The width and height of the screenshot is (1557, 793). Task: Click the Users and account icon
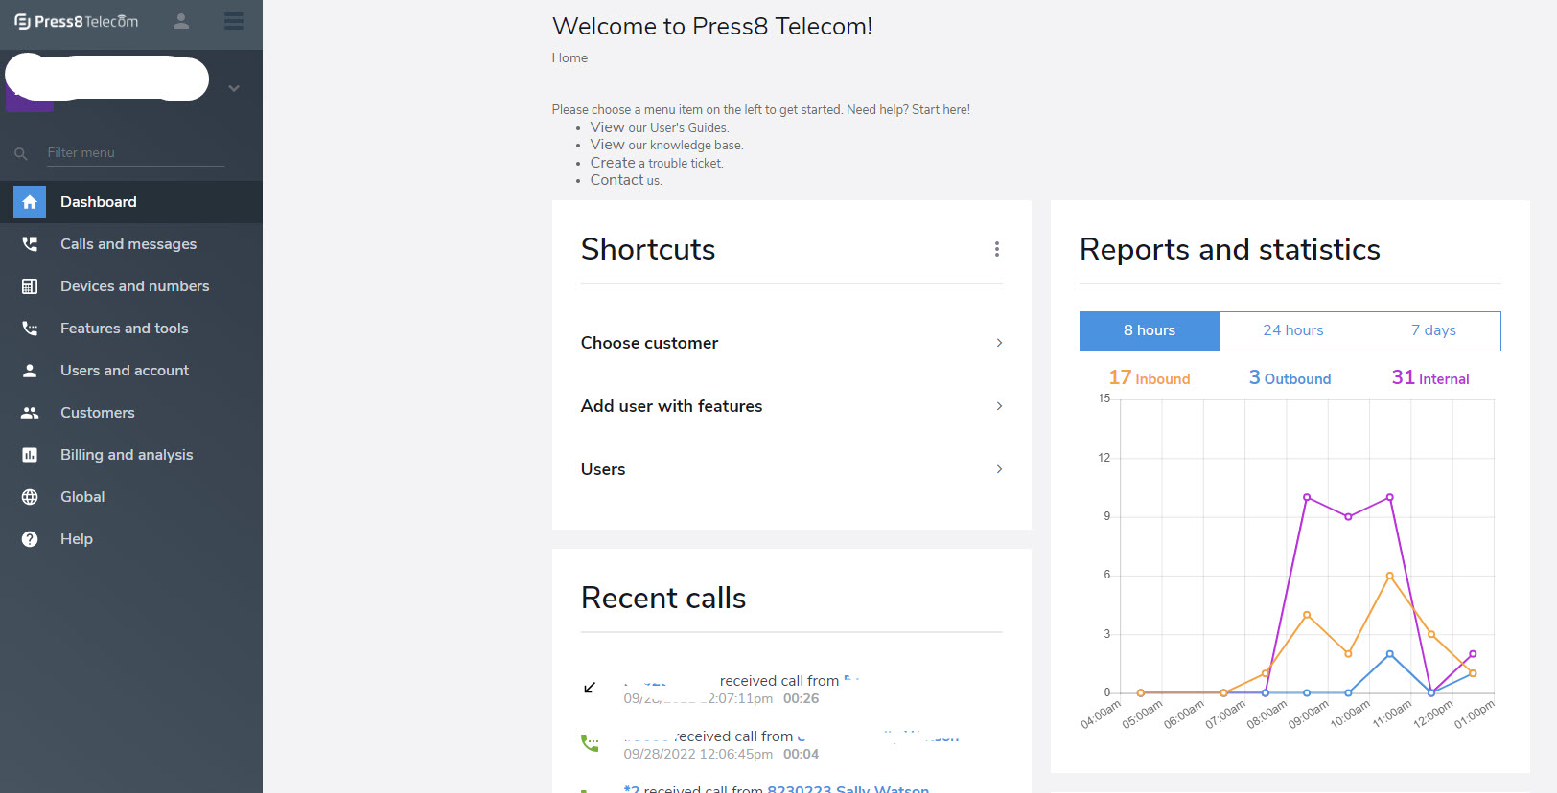point(30,371)
